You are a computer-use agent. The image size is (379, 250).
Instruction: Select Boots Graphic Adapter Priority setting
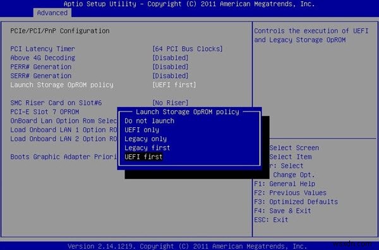[64, 157]
